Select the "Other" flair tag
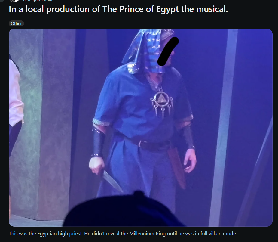This screenshot has height=242, width=278. tap(16, 23)
